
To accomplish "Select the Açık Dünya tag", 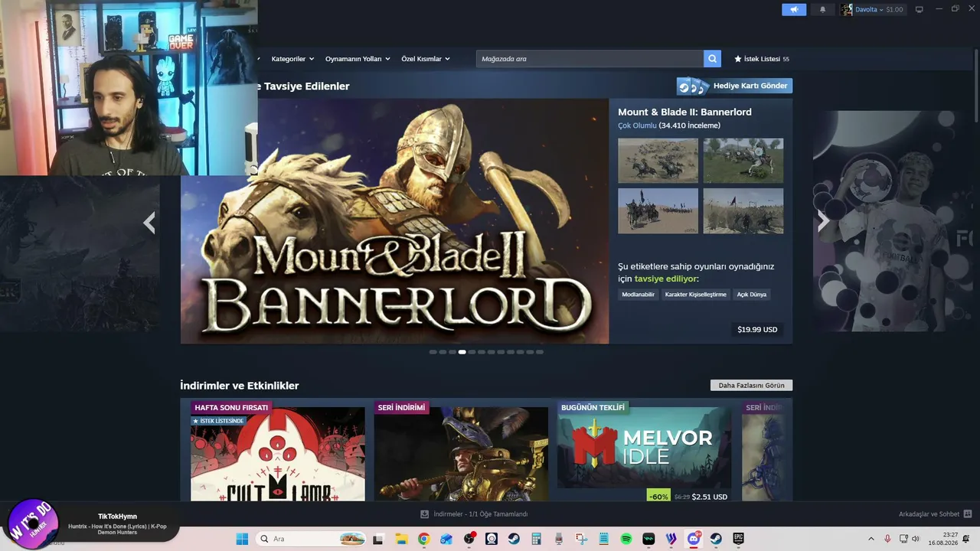I will (x=751, y=295).
